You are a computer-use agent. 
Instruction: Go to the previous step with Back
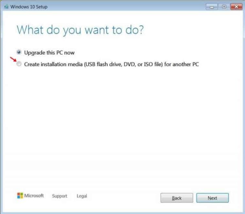pos(177,198)
